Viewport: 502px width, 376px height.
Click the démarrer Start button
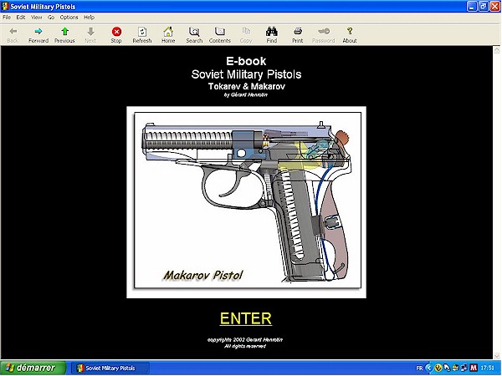pos(33,368)
